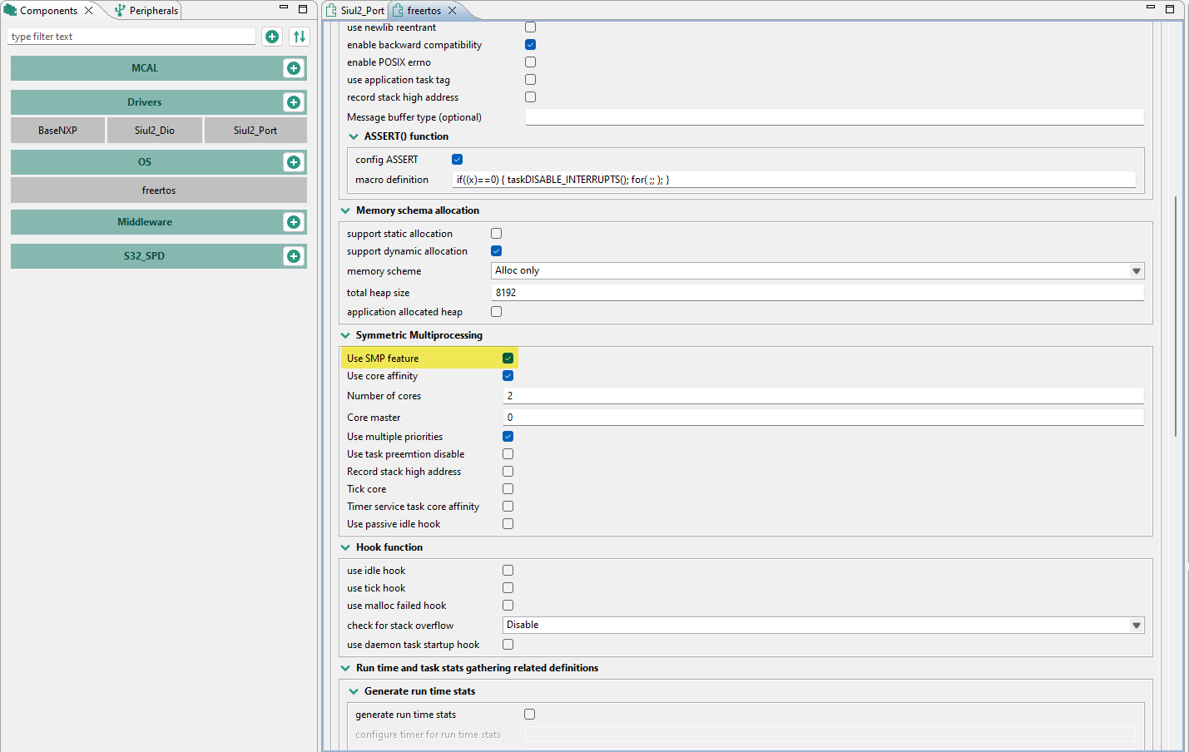1189x752 pixels.
Task: Collapse the Symmetric Multiprocessing section
Action: tap(345, 334)
